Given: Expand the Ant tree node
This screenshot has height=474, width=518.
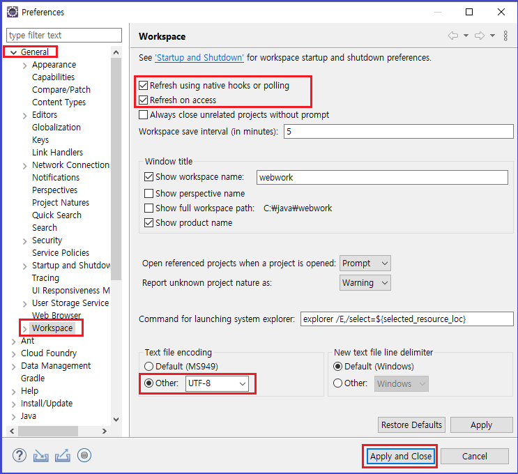Looking at the screenshot, I should point(13,342).
